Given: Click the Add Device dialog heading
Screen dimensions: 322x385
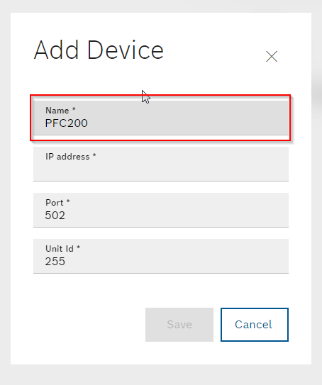Looking at the screenshot, I should click(99, 50).
